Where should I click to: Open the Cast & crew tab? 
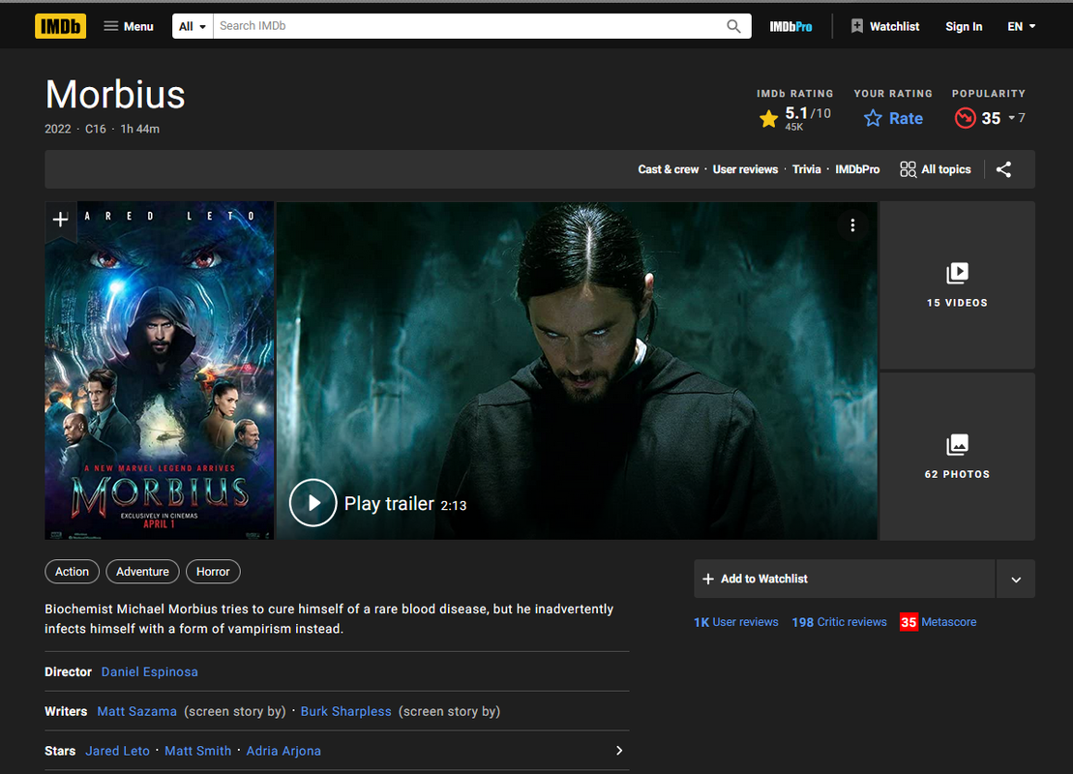click(x=668, y=169)
